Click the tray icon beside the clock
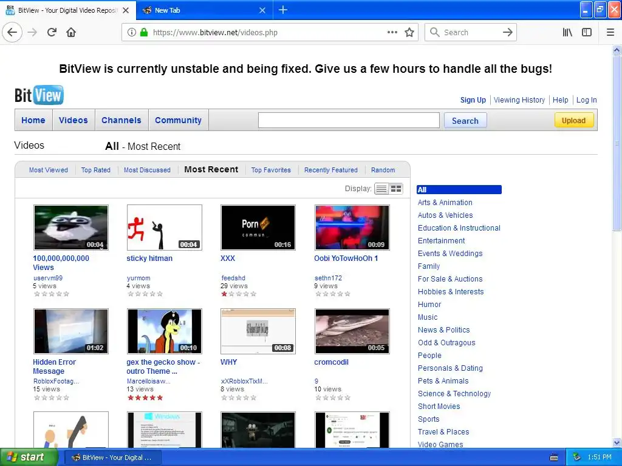The height and width of the screenshot is (466, 622). click(576, 458)
